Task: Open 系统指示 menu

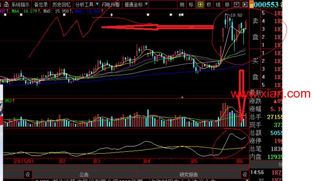Action: pos(20,4)
